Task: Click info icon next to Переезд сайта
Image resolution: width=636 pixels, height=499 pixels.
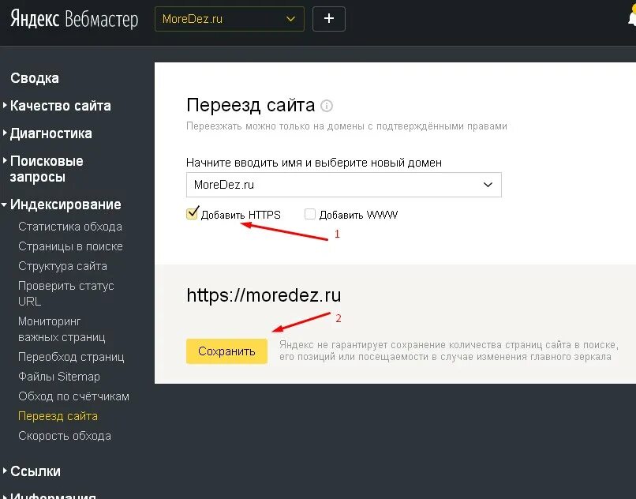Action: 327,106
